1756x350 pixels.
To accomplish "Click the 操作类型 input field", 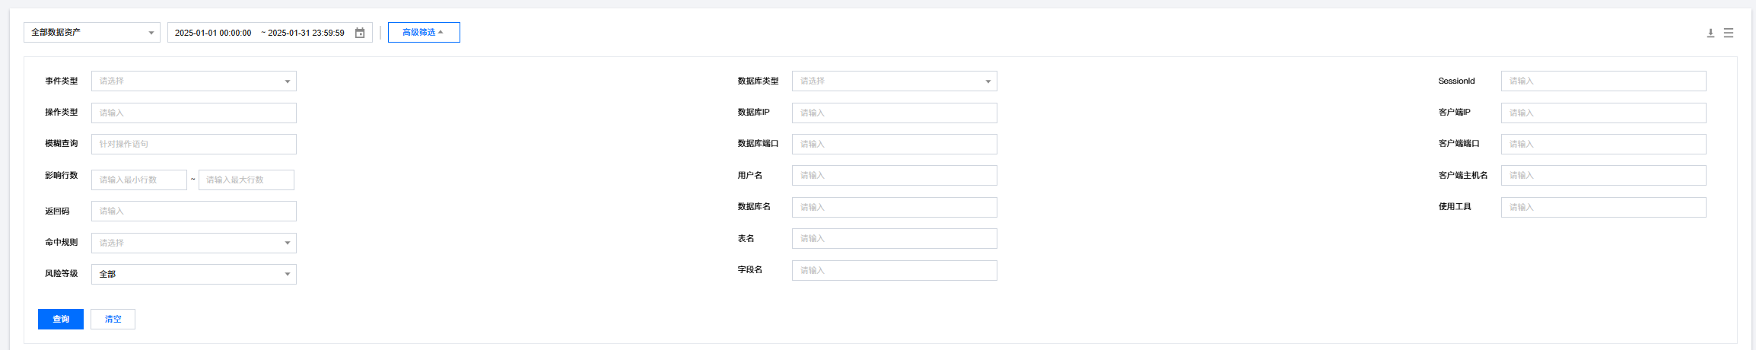I will [193, 113].
